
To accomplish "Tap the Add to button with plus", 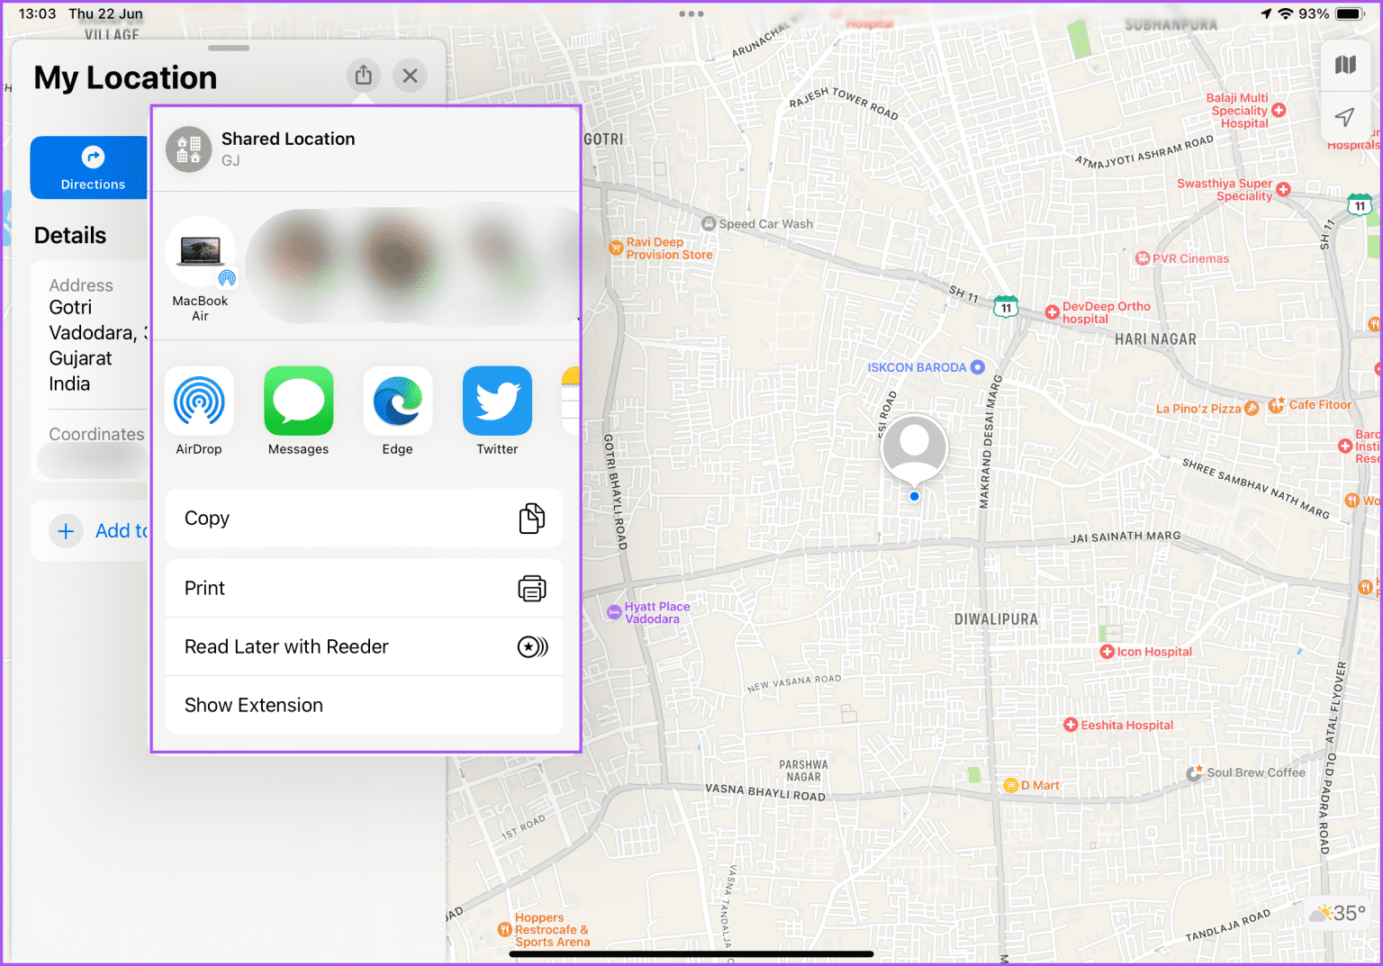I will tap(90, 531).
